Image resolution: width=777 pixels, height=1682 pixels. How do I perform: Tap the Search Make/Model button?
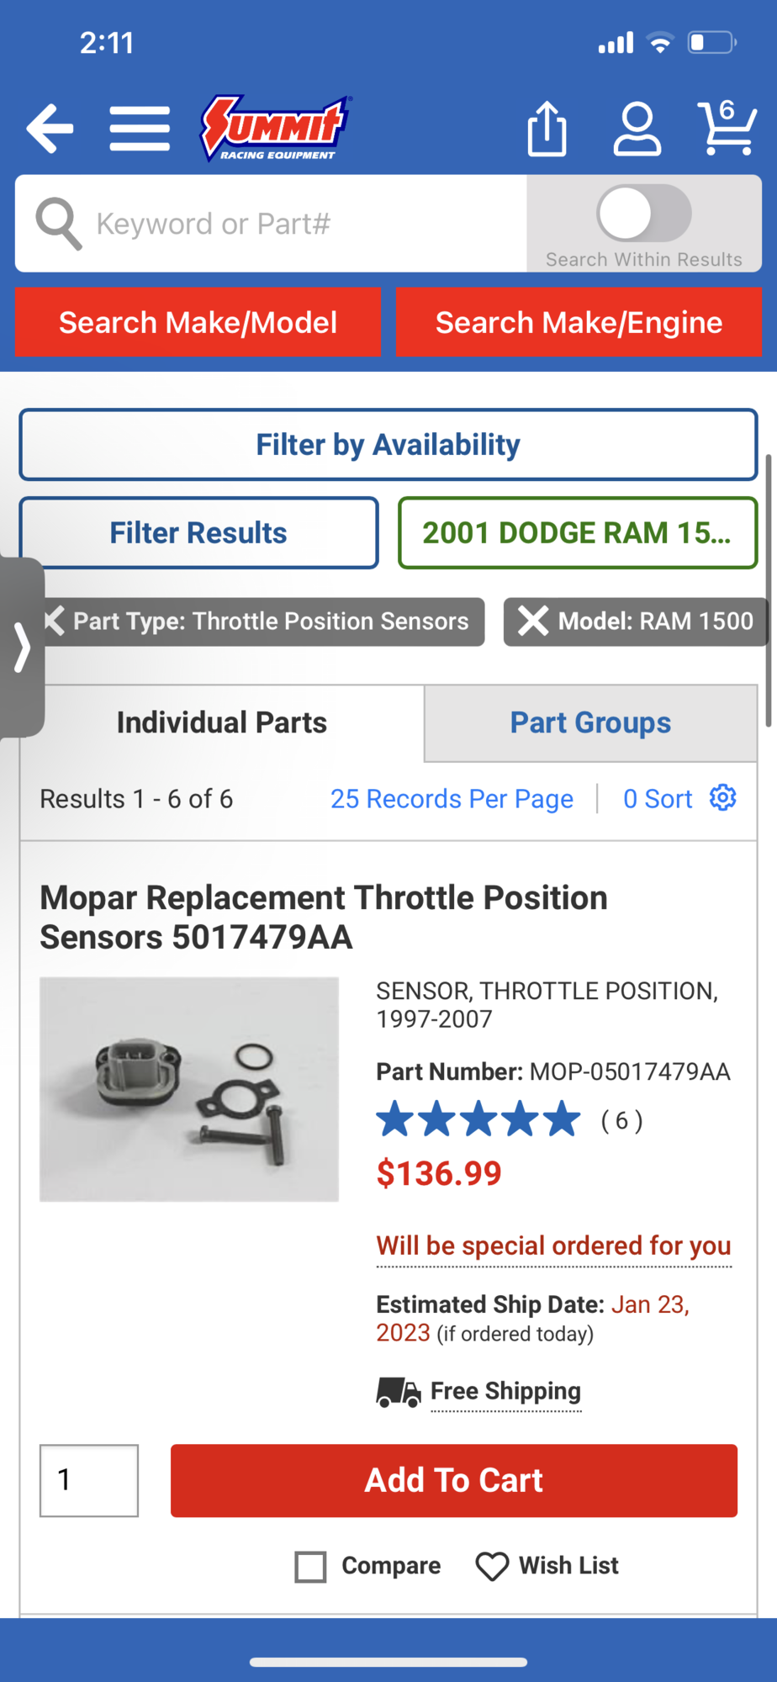point(198,322)
